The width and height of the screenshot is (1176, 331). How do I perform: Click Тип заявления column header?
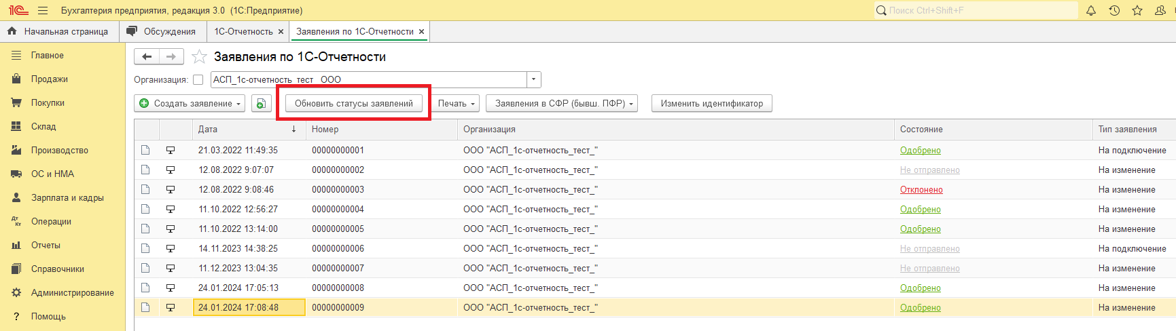1134,129
